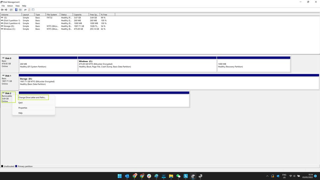Click the volume speaker tray icon
Screen dimensions: 320x180
pos(294,176)
